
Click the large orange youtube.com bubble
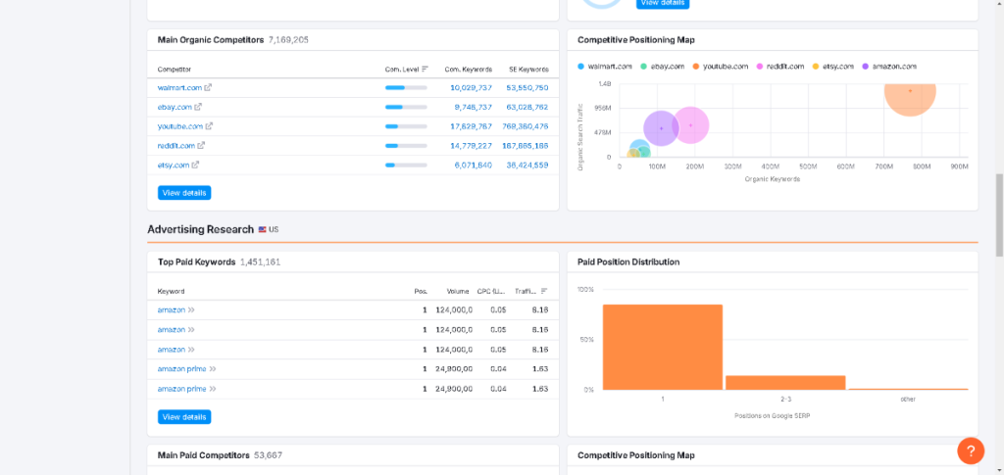(x=909, y=93)
